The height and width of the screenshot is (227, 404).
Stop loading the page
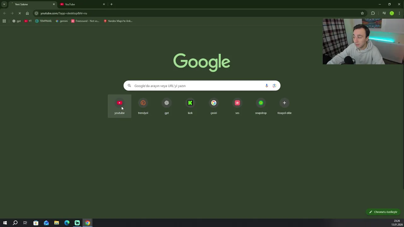coord(20,13)
